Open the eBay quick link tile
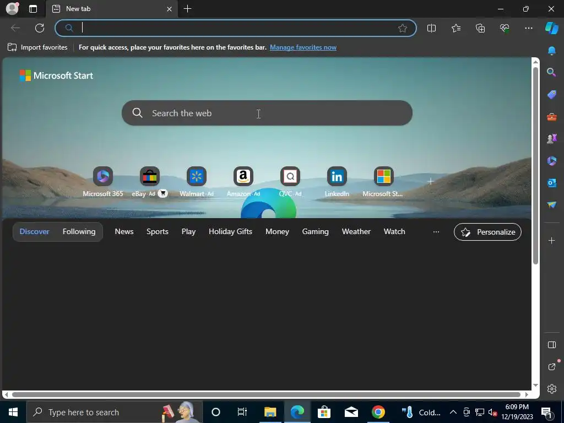This screenshot has width=564, height=423. (x=150, y=182)
